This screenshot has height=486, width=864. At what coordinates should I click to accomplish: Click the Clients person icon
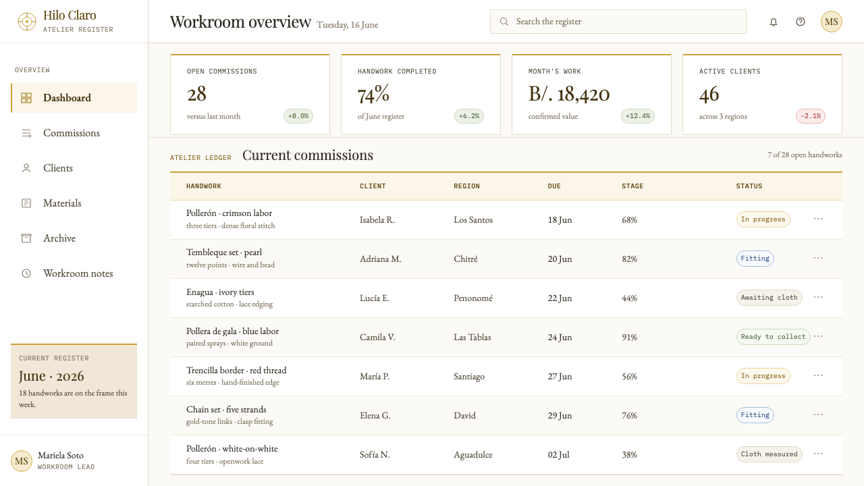click(26, 168)
